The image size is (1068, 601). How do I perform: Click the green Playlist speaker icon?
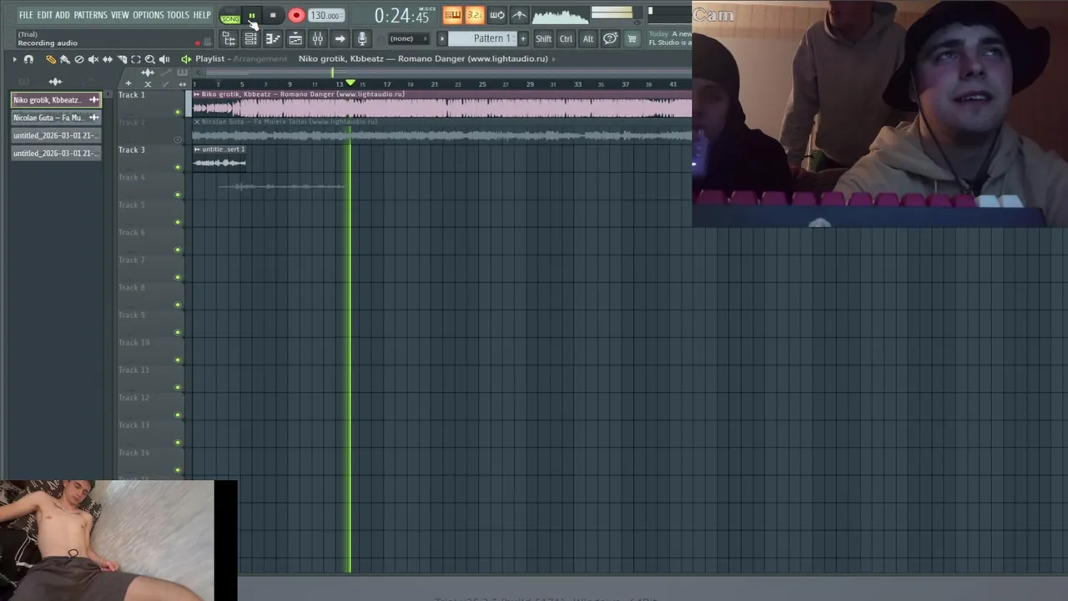185,59
